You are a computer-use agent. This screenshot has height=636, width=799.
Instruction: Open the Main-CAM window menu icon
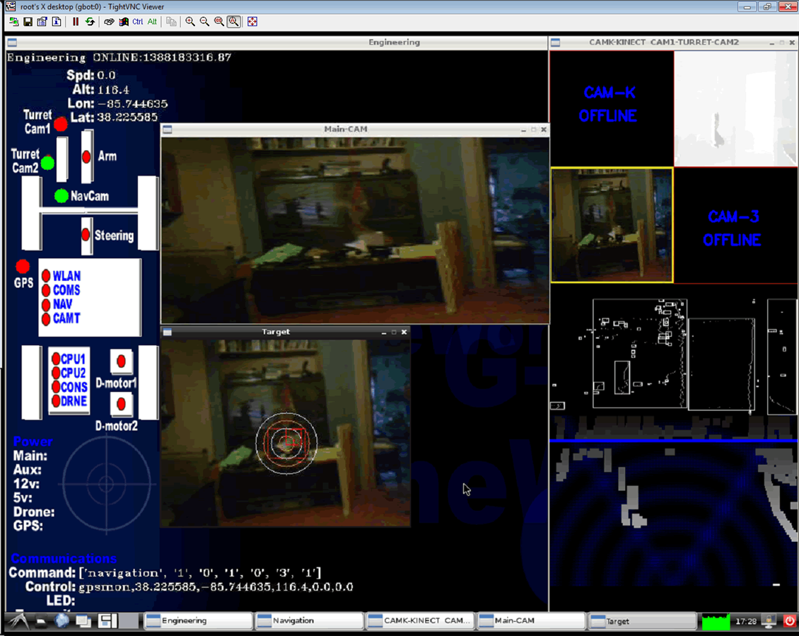click(x=167, y=129)
